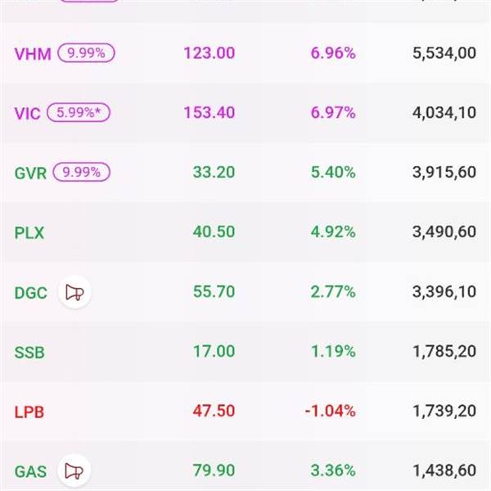This screenshot has height=491, width=491.
Task: Select the red LPB ticker
Action: [29, 412]
